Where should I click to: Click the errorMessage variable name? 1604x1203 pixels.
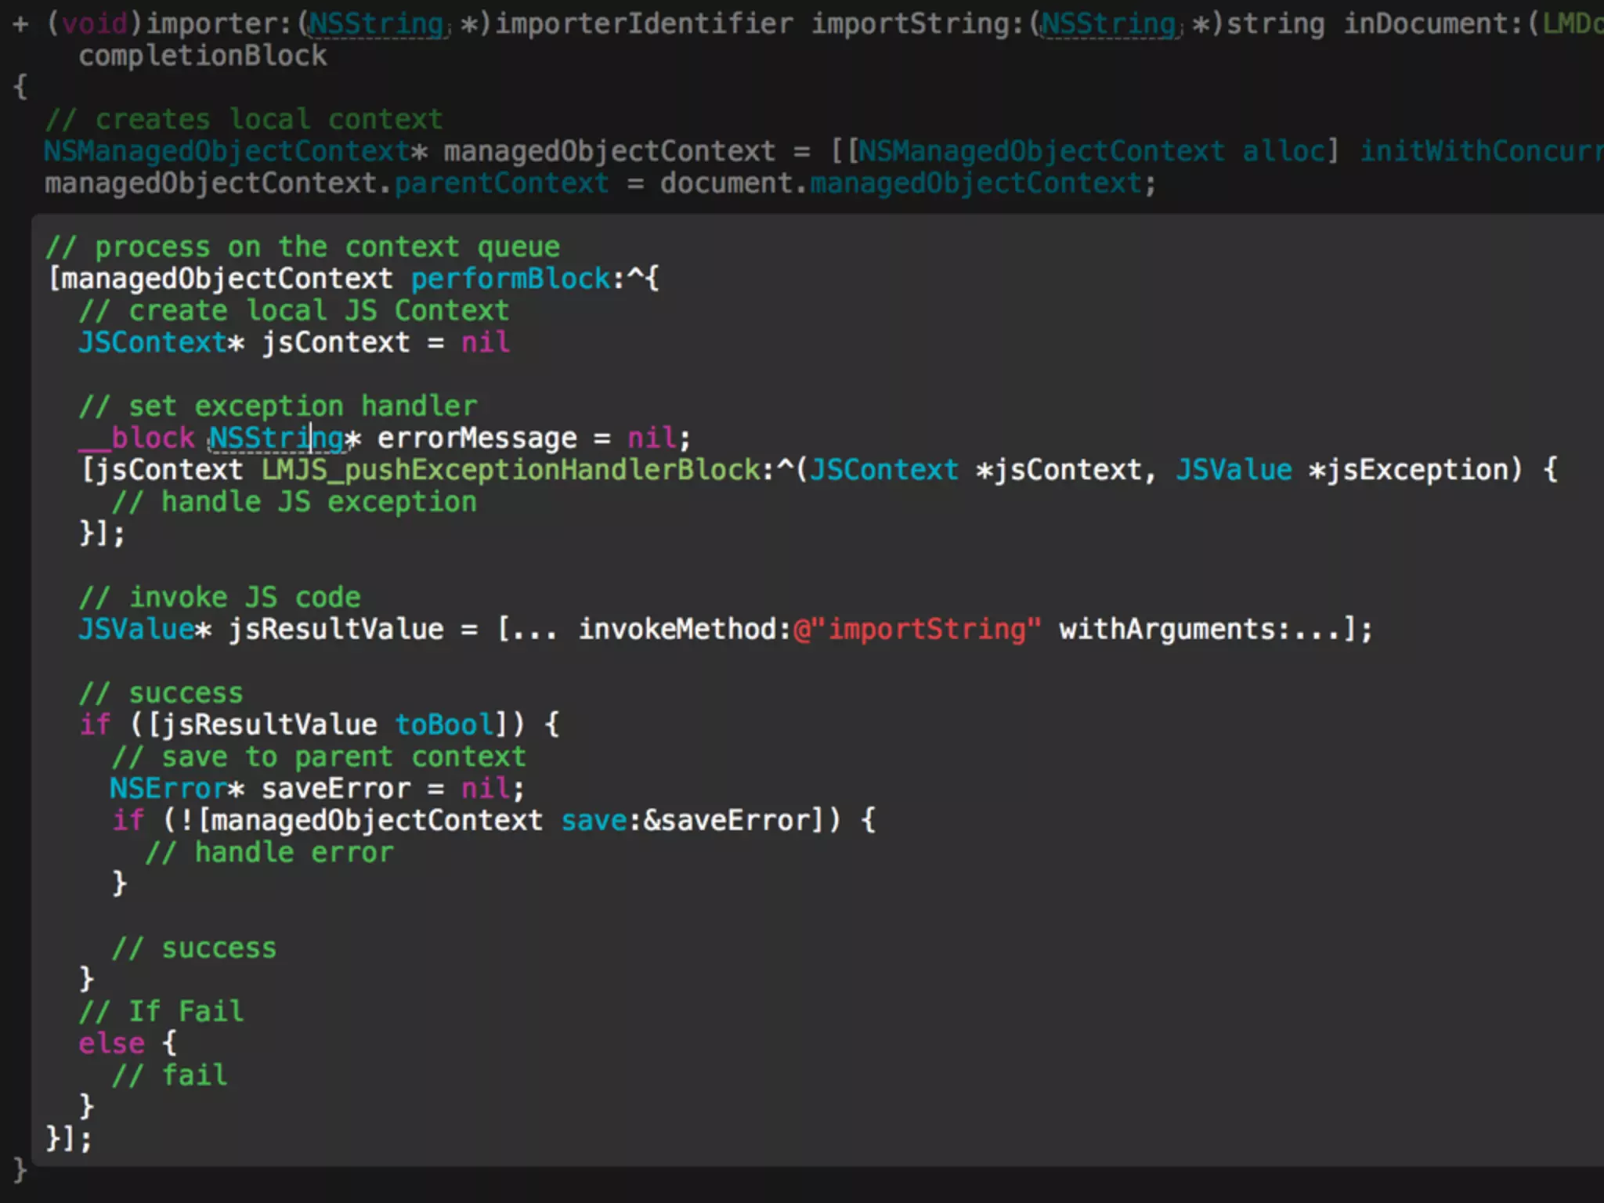[477, 438]
